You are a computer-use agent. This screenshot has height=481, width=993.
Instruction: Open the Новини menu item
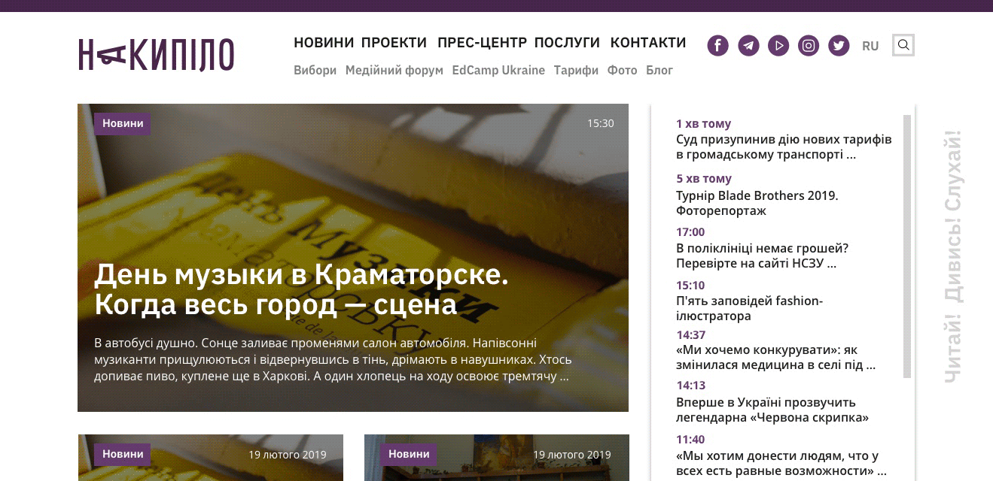[x=324, y=43]
